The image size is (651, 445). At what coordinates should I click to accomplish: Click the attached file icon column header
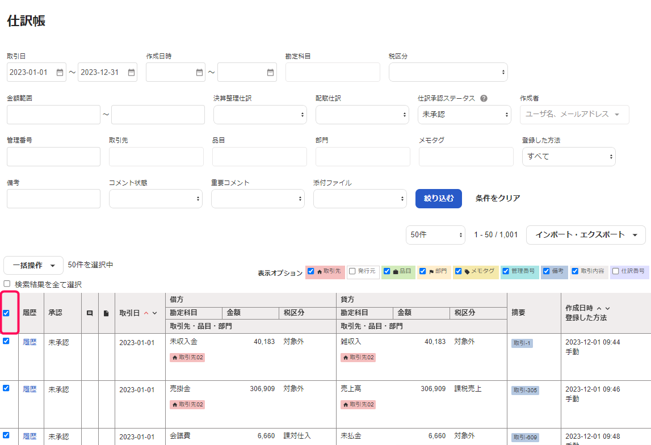tap(106, 313)
